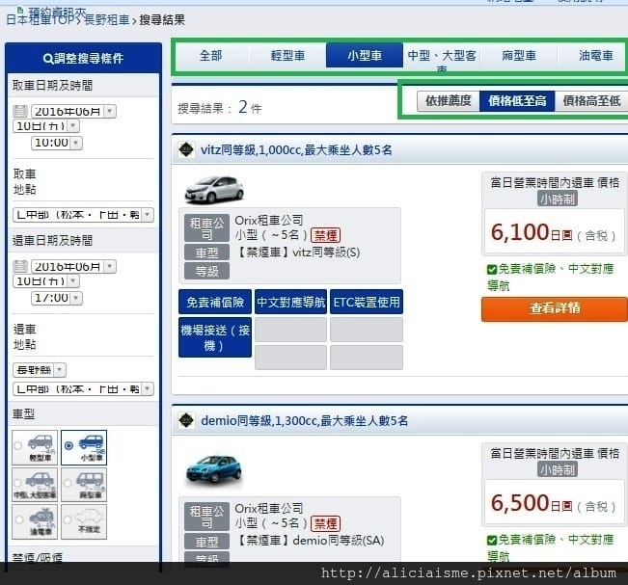
Task: Click the 搜尋結果：2件 count text
Action: (220, 108)
